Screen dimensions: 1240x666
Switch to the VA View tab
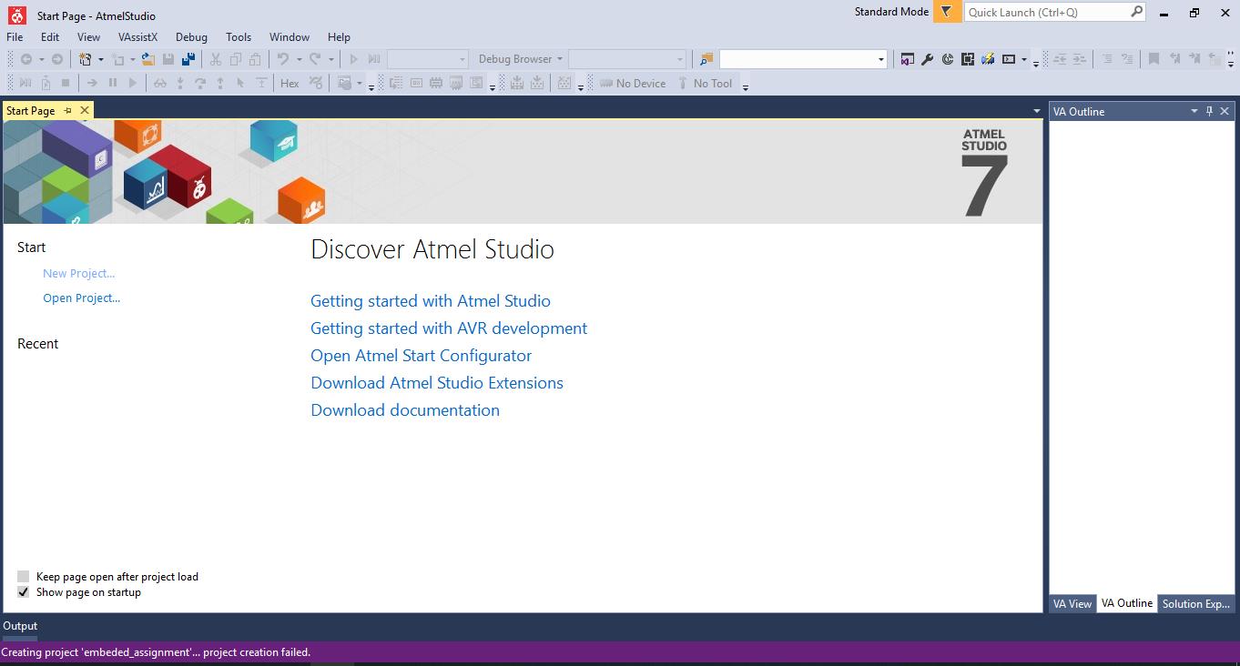(x=1072, y=603)
